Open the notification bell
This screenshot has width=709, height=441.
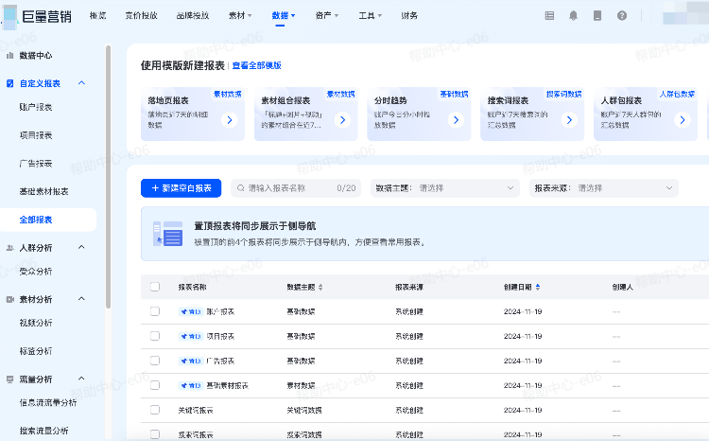[574, 16]
